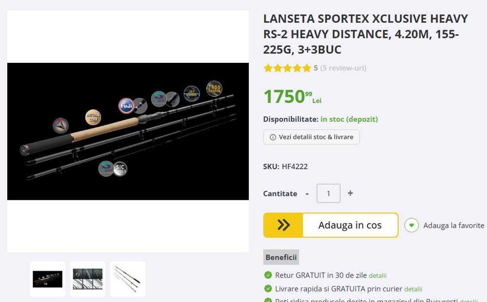Open Vezi detalii stoc & livrare
The image size is (487, 302).
tap(312, 137)
